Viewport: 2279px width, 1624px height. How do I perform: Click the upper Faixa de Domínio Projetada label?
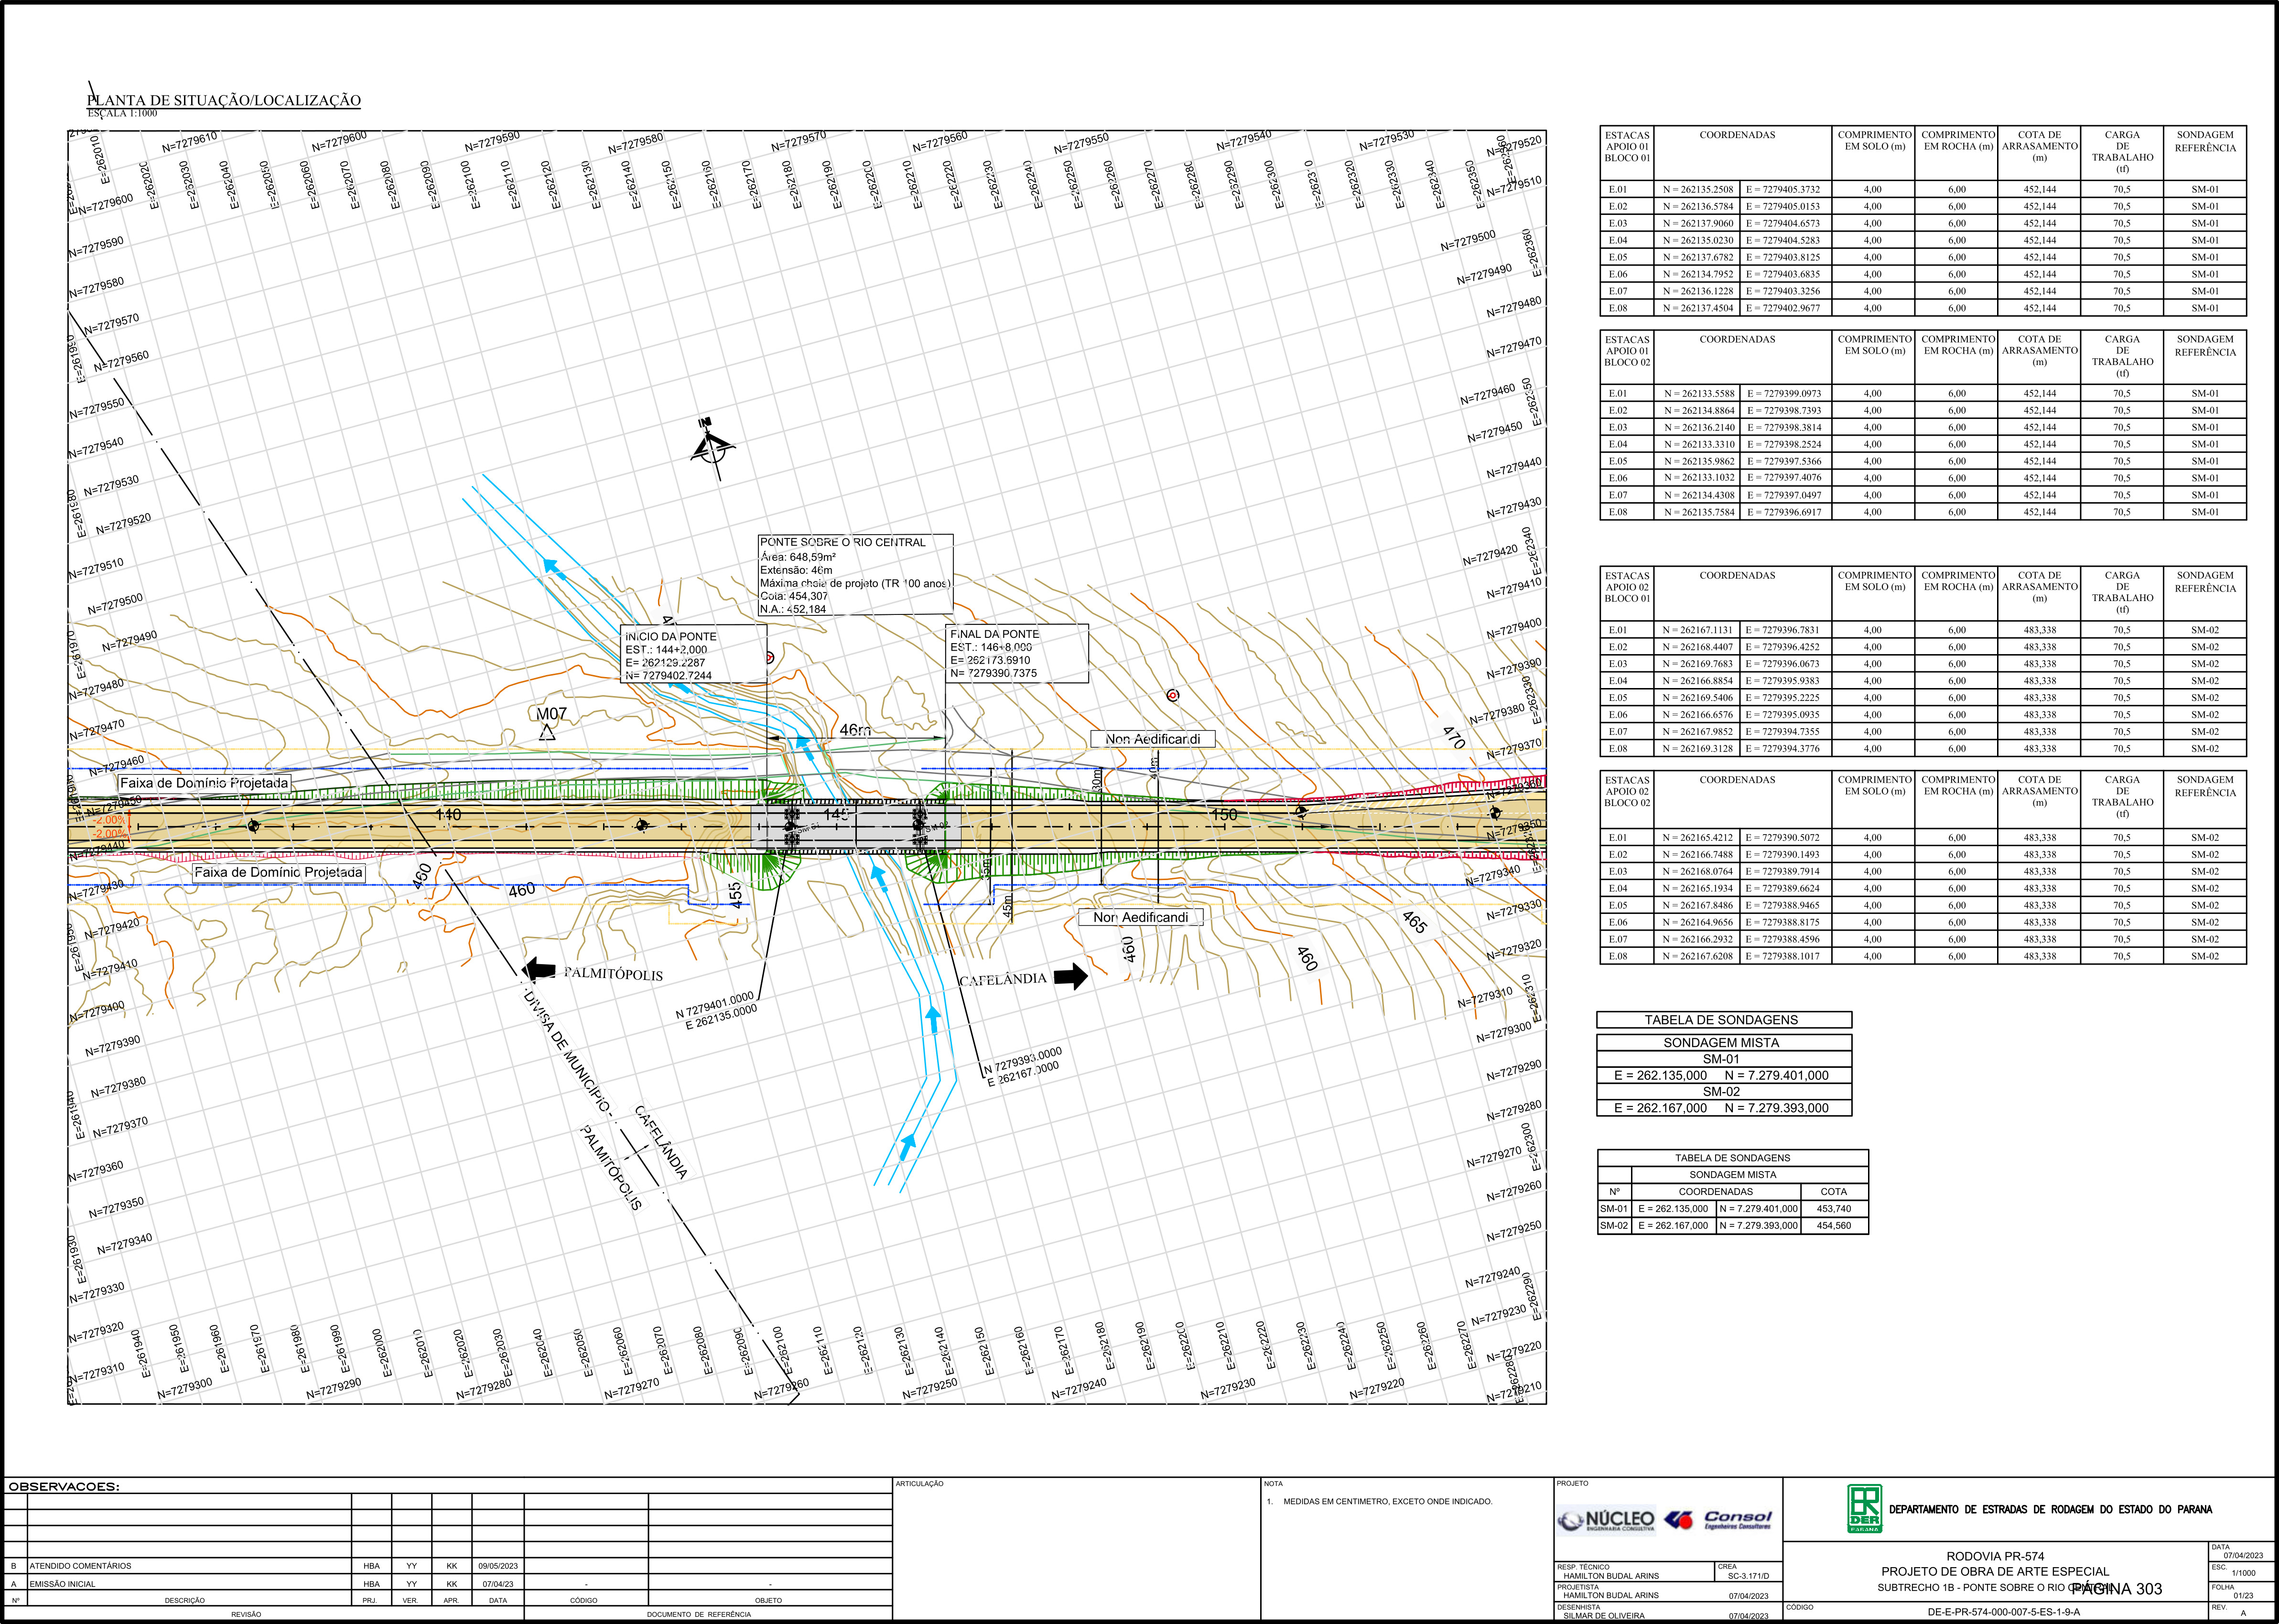[204, 783]
